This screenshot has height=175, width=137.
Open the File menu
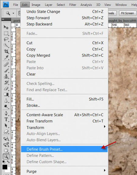[x=16, y=5]
